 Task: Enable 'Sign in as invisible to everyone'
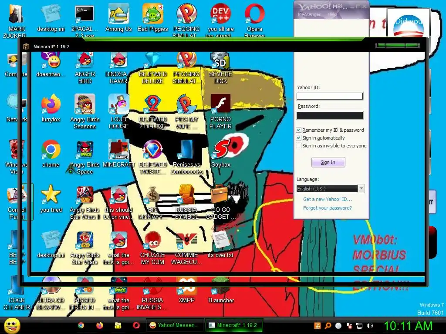click(x=299, y=146)
